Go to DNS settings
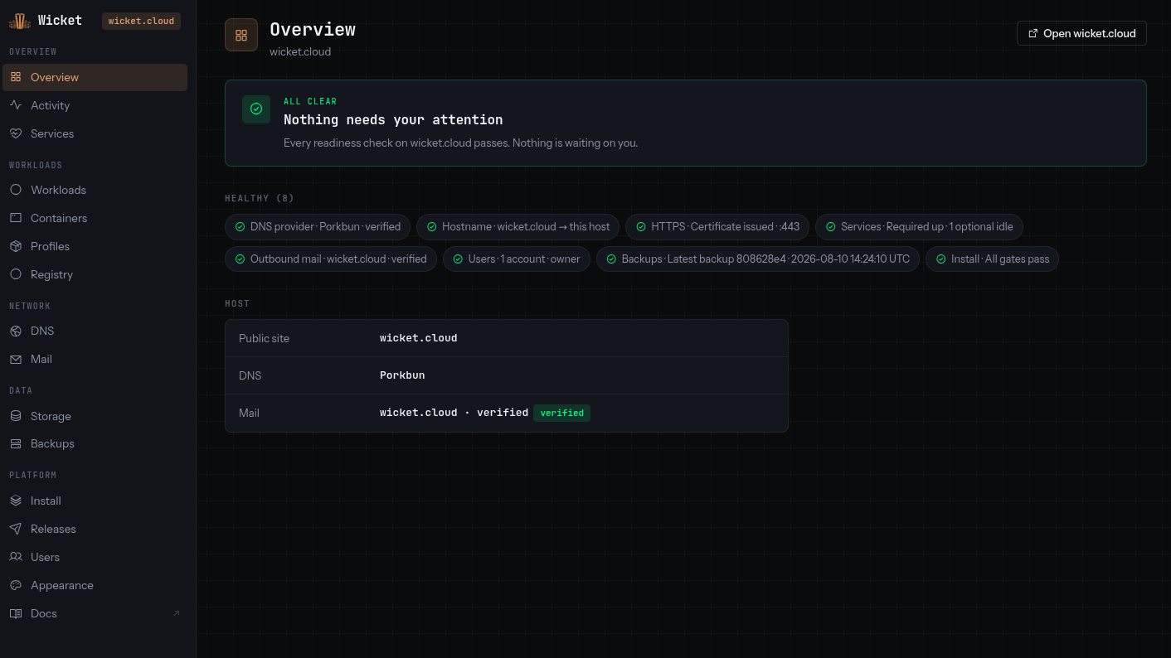The height and width of the screenshot is (658, 1171). click(x=95, y=331)
